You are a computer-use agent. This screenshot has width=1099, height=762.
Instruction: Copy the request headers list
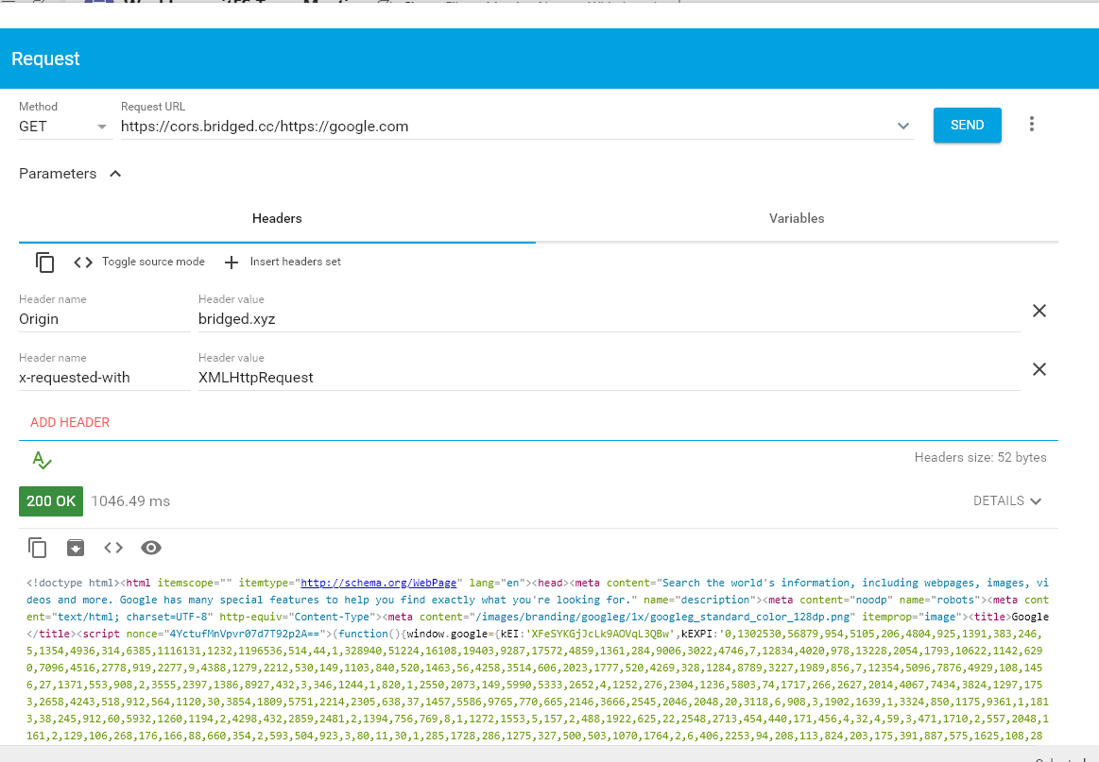point(44,262)
